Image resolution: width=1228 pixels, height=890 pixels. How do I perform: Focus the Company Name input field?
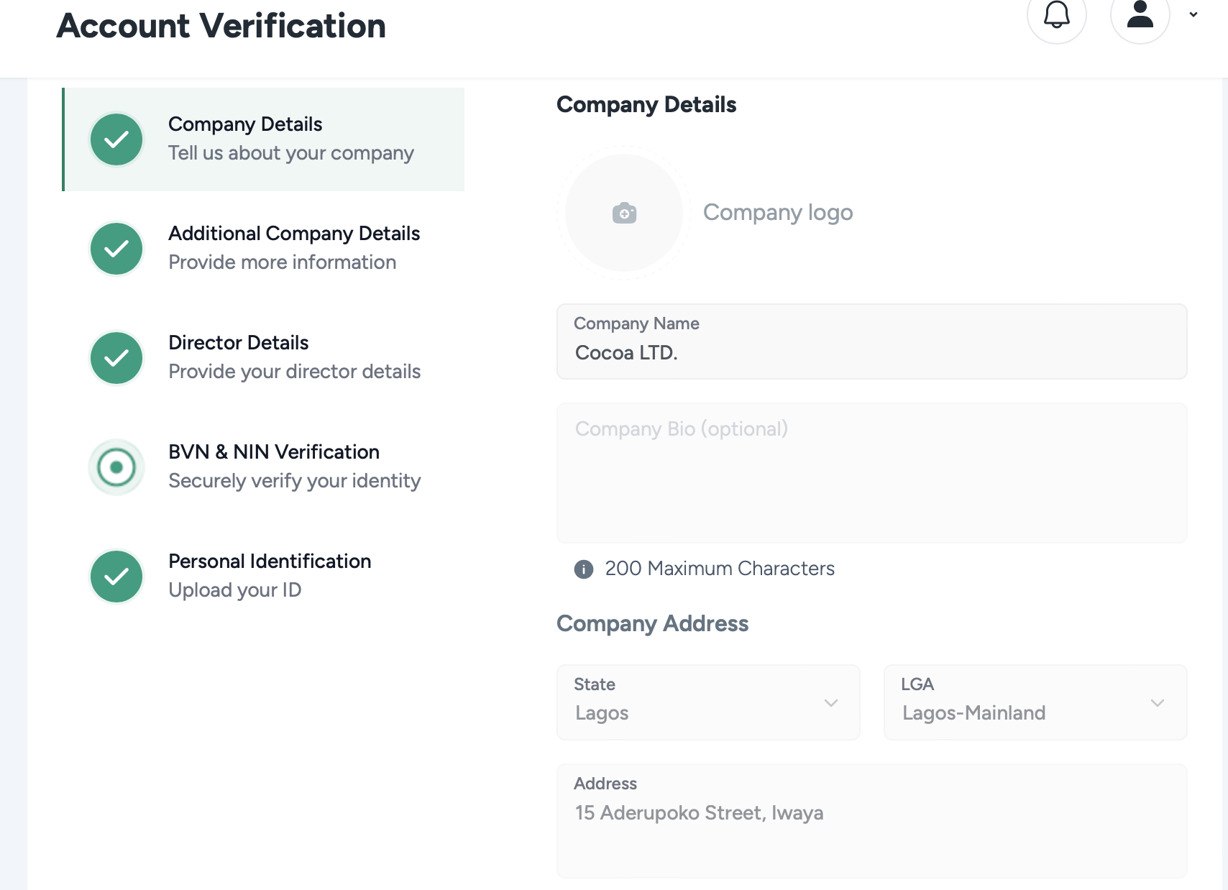[871, 352]
